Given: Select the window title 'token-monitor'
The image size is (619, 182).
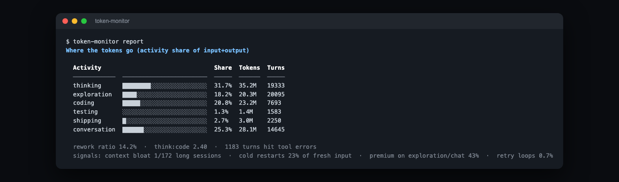Looking at the screenshot, I should click(x=112, y=21).
